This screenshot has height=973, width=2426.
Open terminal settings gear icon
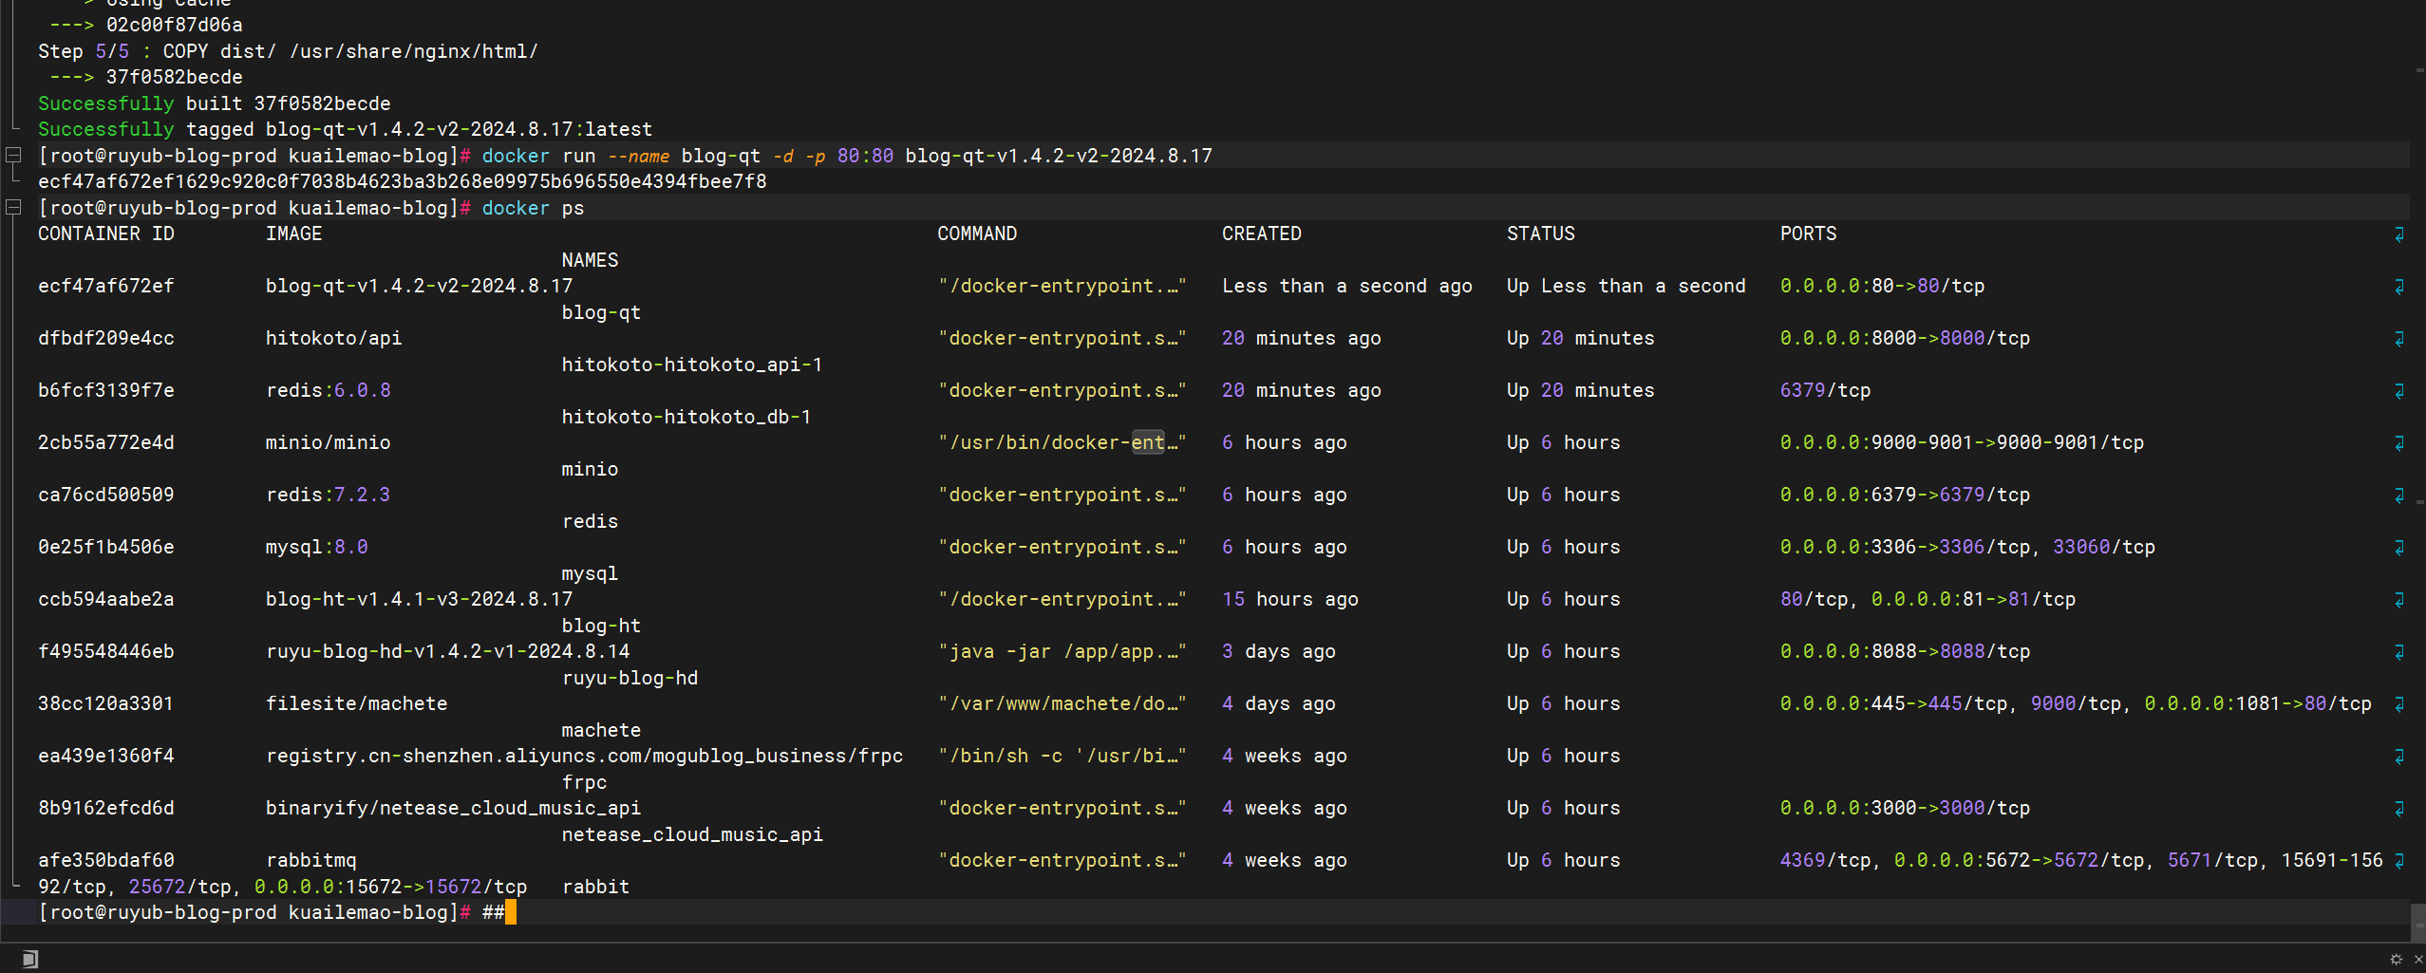[x=2397, y=960]
